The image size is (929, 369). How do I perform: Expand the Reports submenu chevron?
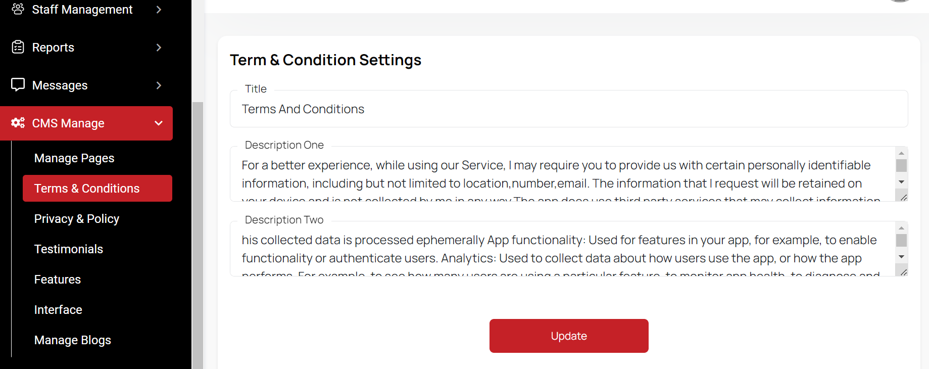pyautogui.click(x=159, y=48)
